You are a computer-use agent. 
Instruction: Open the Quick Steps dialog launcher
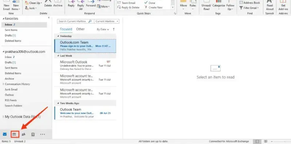point(175,13)
